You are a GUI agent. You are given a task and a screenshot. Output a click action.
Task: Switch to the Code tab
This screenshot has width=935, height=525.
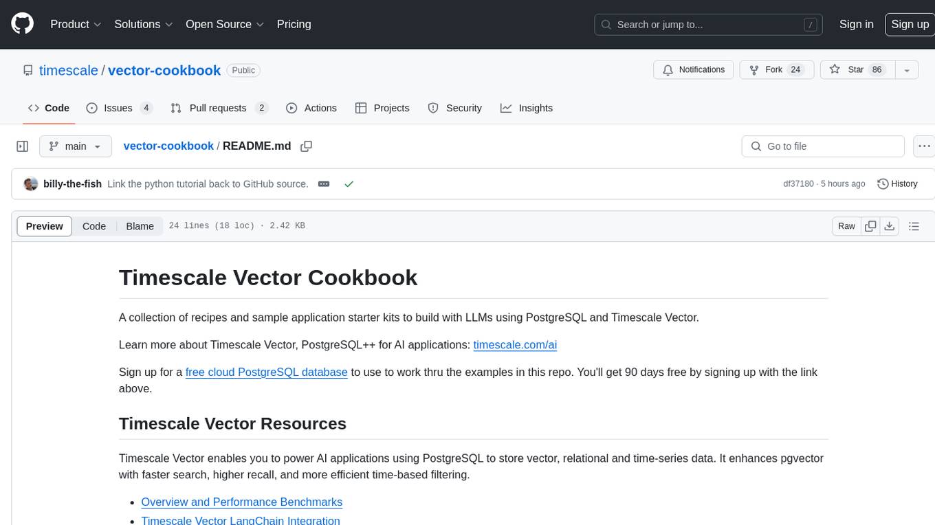48,108
